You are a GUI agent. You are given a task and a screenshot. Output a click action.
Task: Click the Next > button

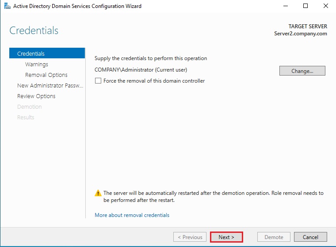pos(226,237)
